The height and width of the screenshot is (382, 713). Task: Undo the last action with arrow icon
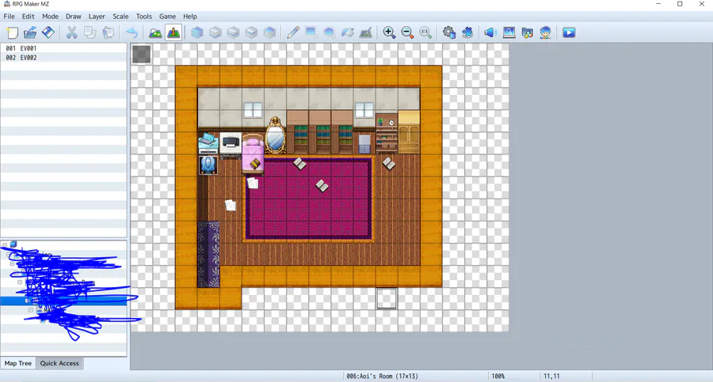[x=132, y=32]
